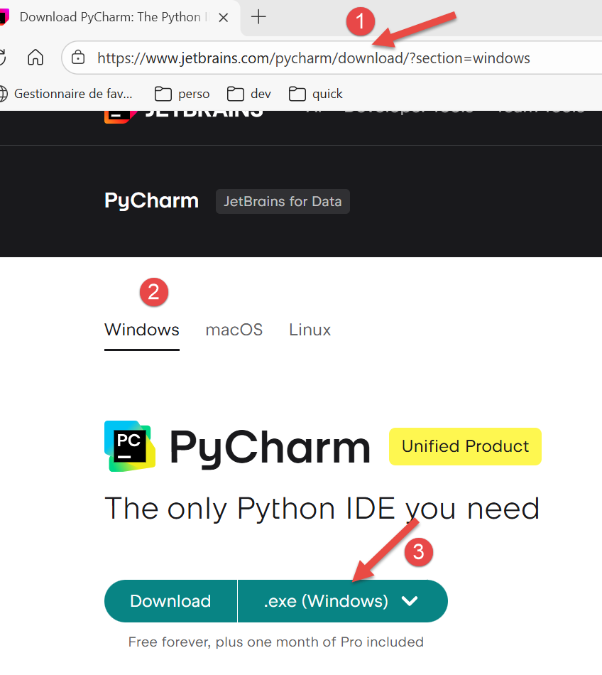Open site info lock icon in address bar
This screenshot has width=602, height=675.
79,58
